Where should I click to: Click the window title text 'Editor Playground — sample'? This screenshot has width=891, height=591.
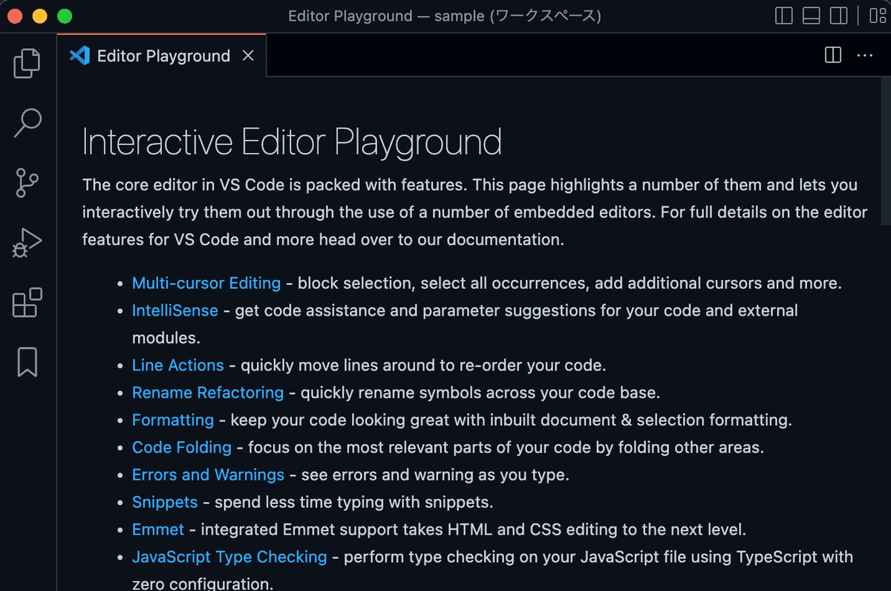(x=386, y=16)
